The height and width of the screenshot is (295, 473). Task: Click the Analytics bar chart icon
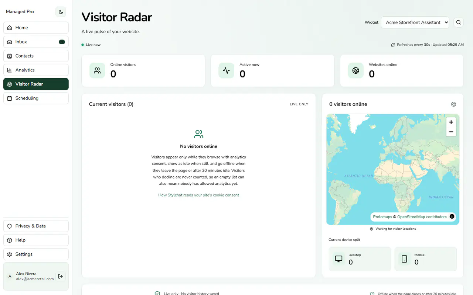pos(10,70)
